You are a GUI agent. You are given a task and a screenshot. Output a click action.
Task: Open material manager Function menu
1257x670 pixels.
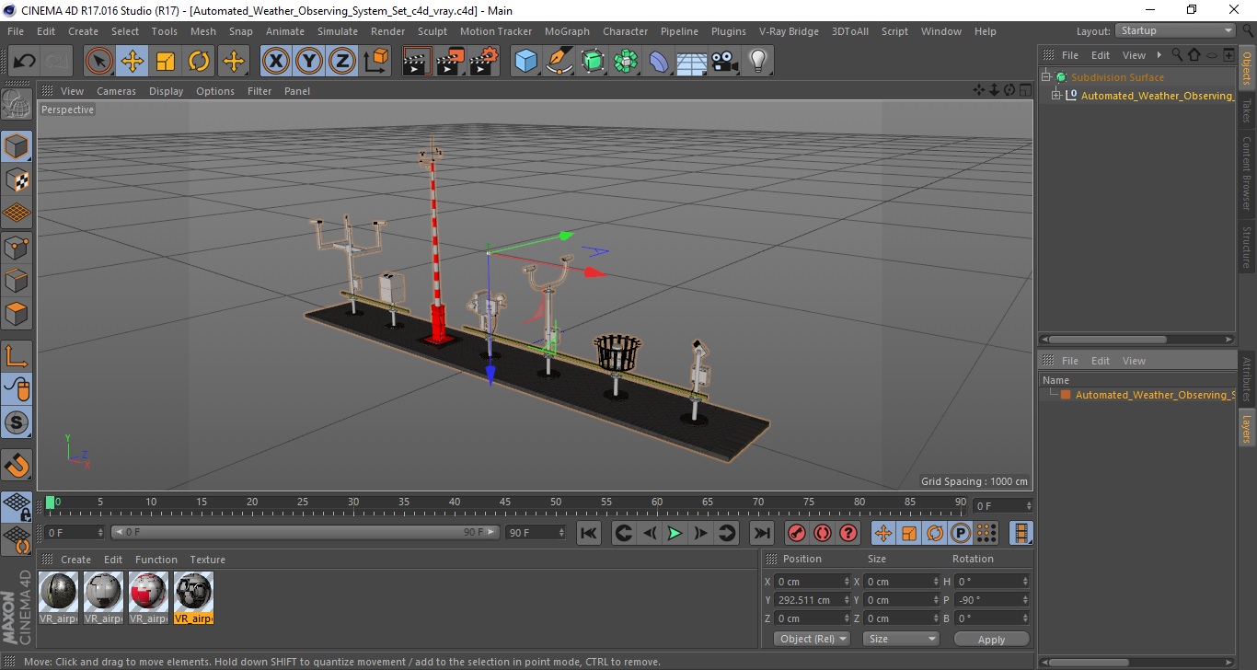(156, 560)
